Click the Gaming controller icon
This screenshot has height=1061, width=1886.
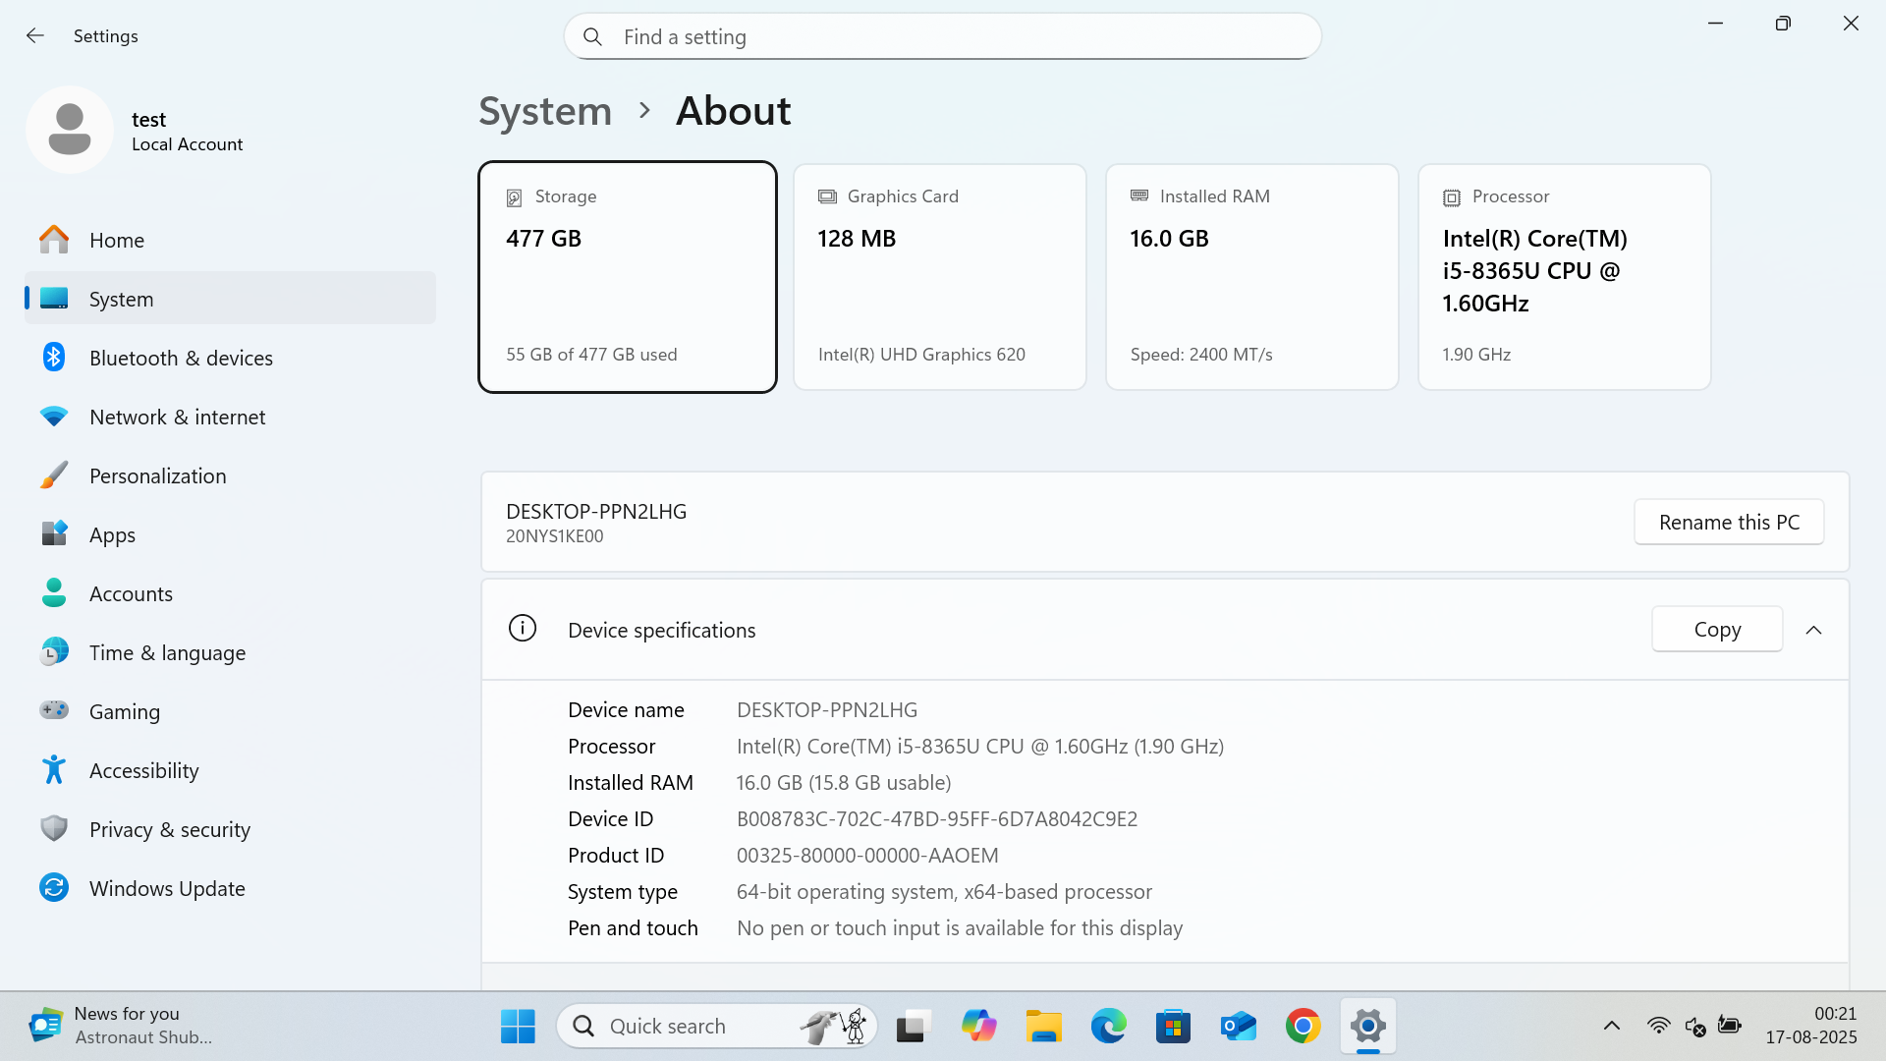click(54, 710)
